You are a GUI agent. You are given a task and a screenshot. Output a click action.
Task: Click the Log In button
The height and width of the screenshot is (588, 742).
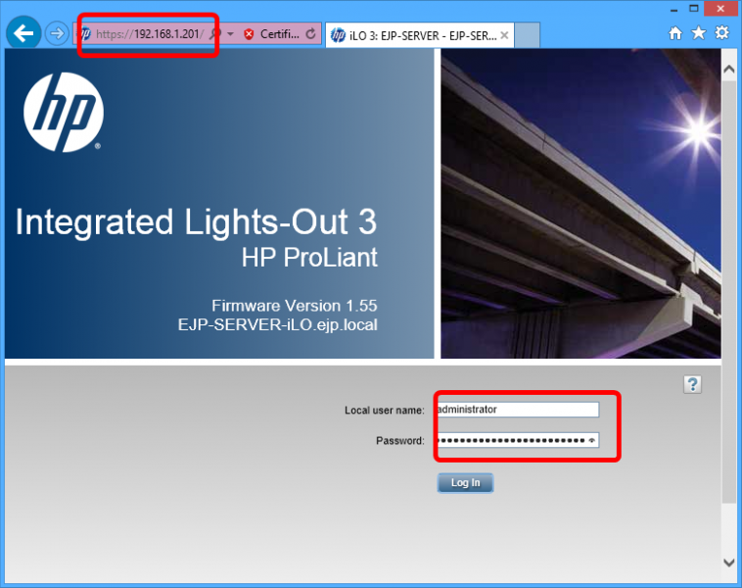pos(465,483)
